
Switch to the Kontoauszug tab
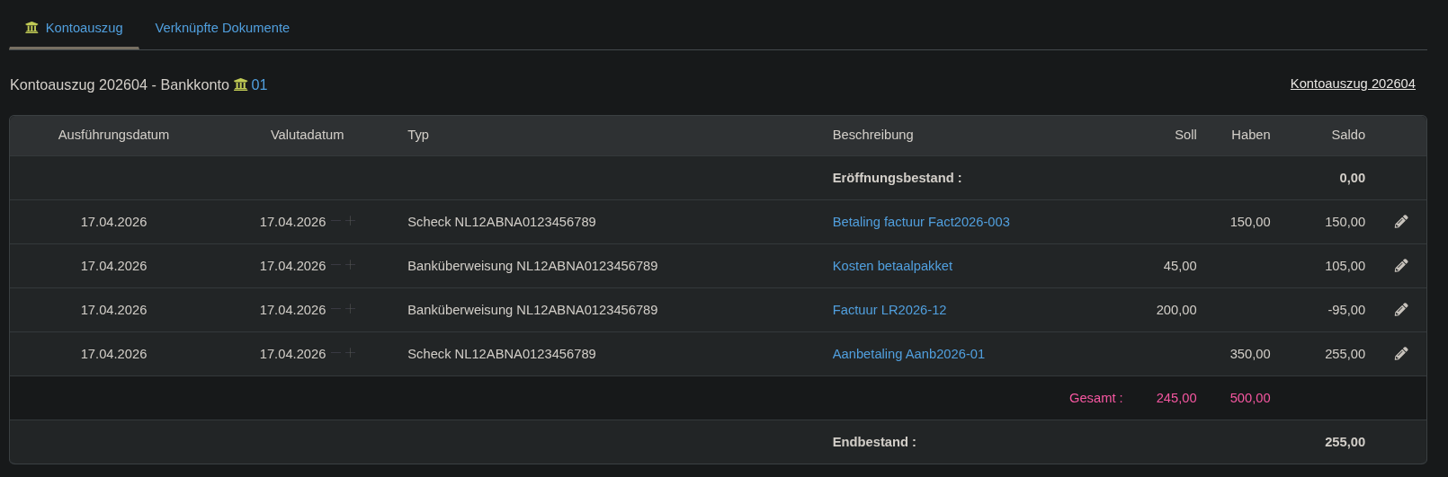coord(74,28)
